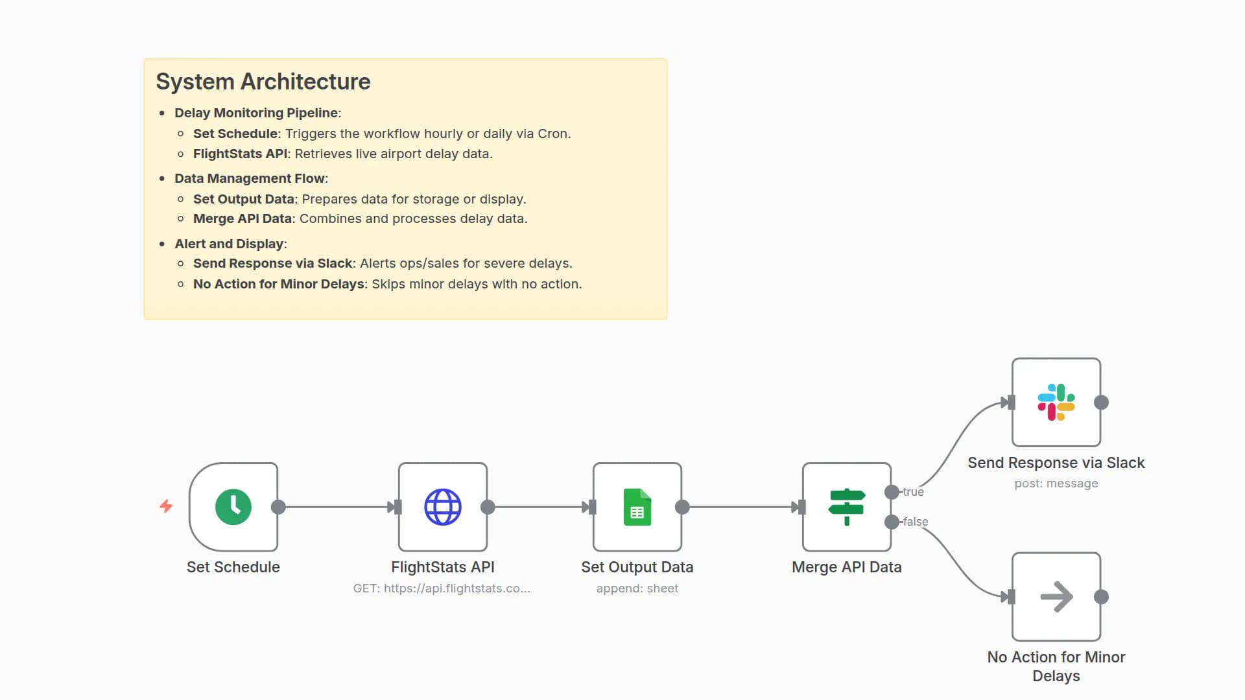This screenshot has height=700, width=1245.
Task: Click FlightStats API output connector dot
Action: click(488, 507)
